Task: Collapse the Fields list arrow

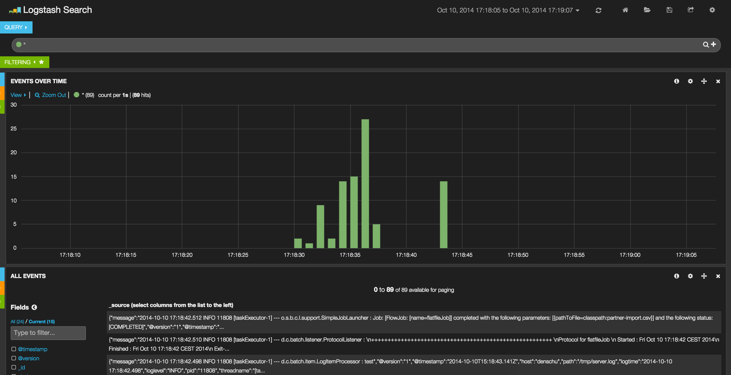Action: click(x=34, y=307)
